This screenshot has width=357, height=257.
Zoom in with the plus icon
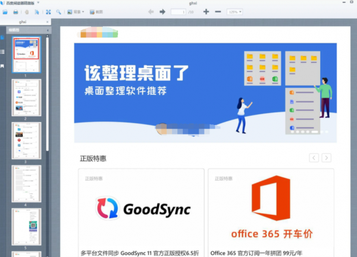(206, 12)
